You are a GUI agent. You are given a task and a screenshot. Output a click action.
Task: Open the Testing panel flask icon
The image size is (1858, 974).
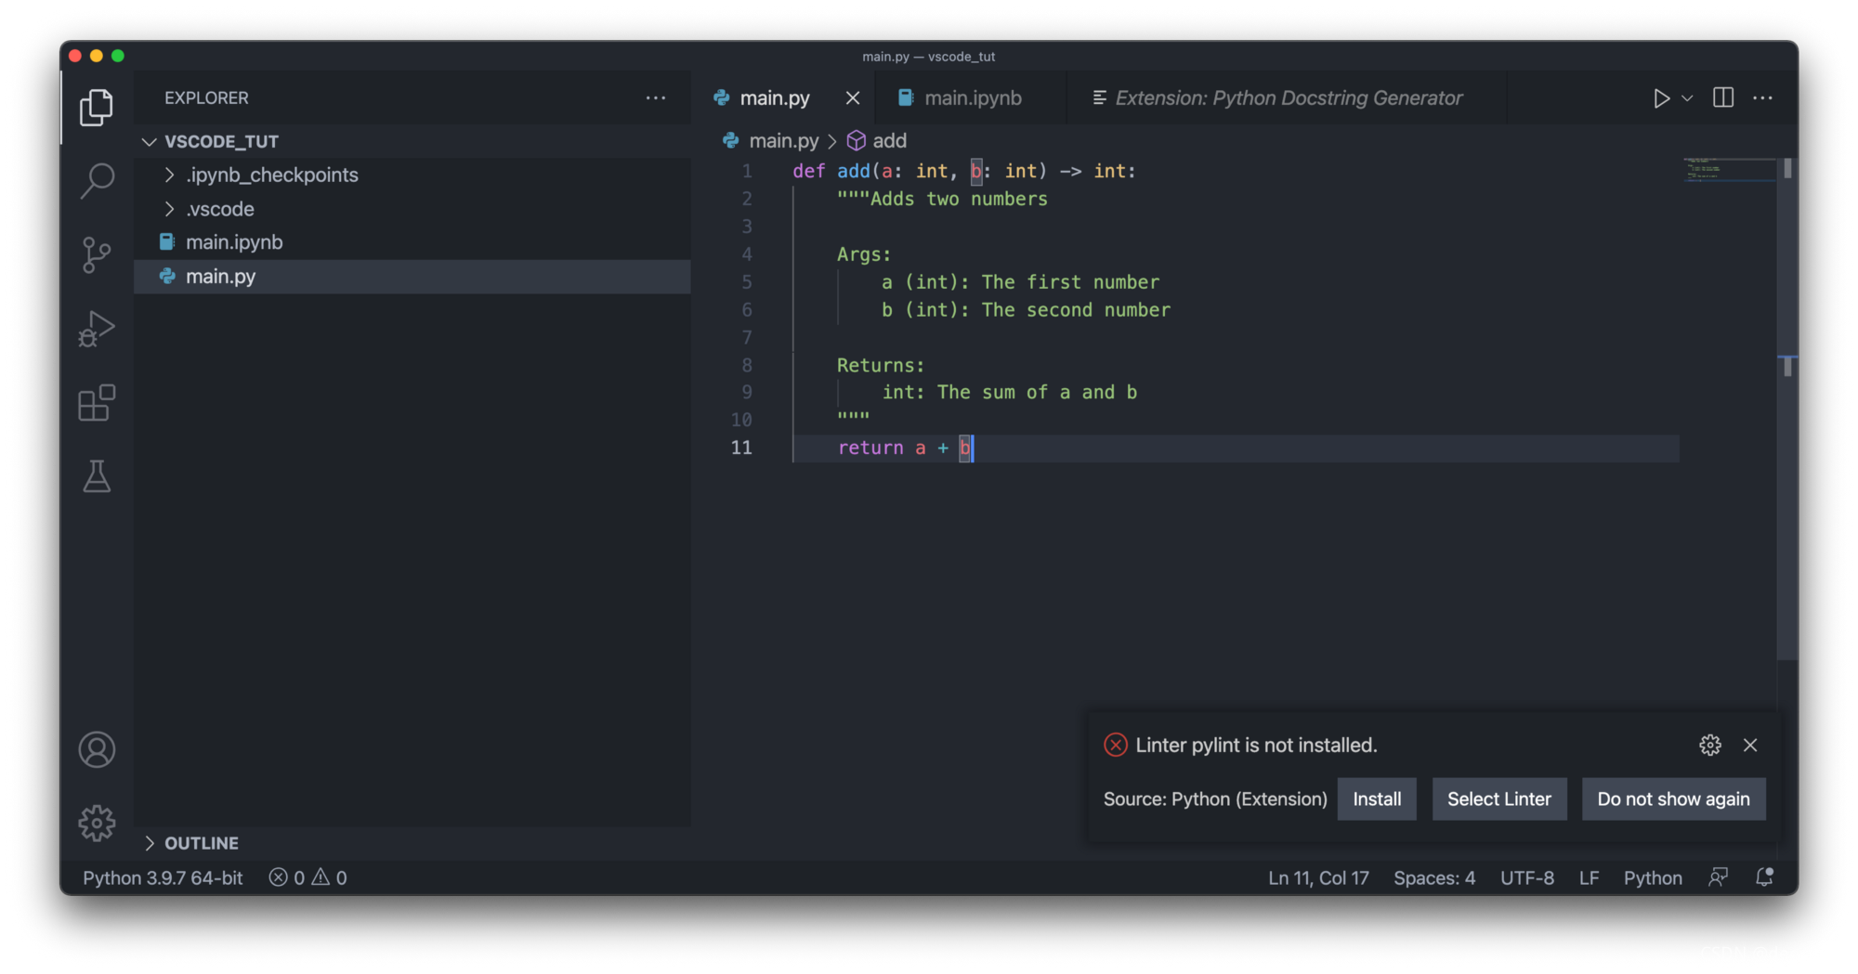pyautogui.click(x=97, y=477)
